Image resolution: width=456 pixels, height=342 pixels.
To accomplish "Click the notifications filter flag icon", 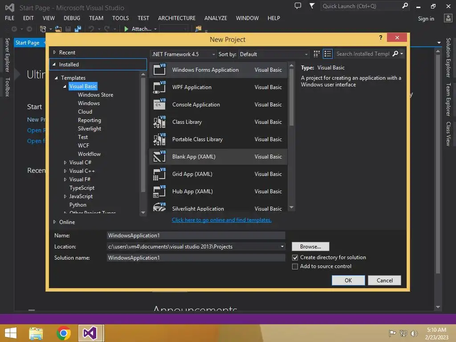I will tap(312, 6).
